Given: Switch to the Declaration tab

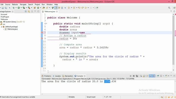Looking at the screenshot, I should point(68,76).
